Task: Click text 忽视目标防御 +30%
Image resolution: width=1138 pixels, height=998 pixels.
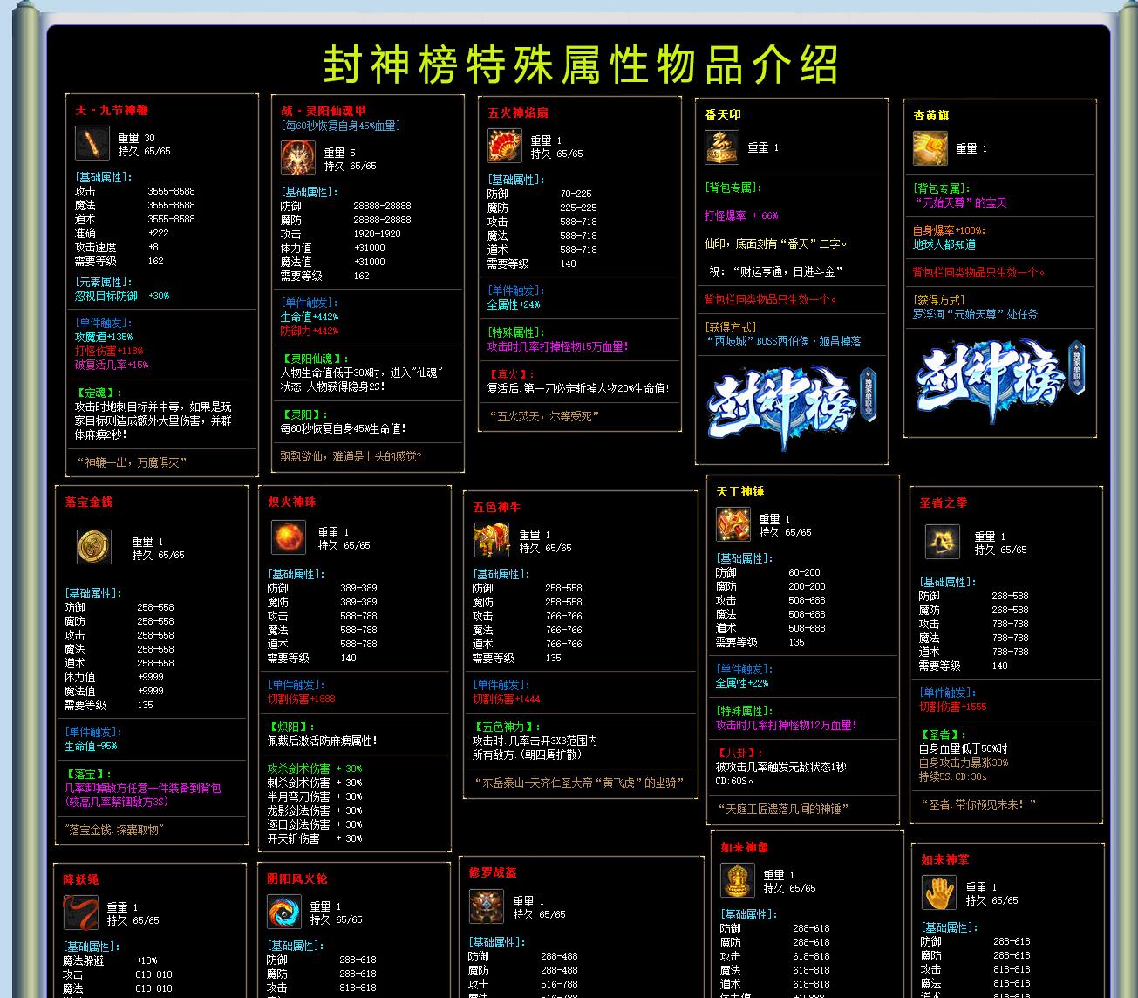Action: (122, 296)
